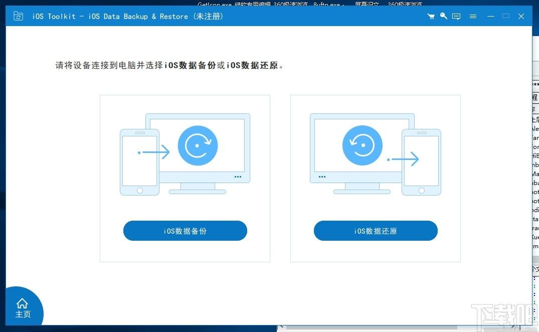The height and width of the screenshot is (332, 539).
Task: Go to 主页 home icon
Action: (x=23, y=308)
